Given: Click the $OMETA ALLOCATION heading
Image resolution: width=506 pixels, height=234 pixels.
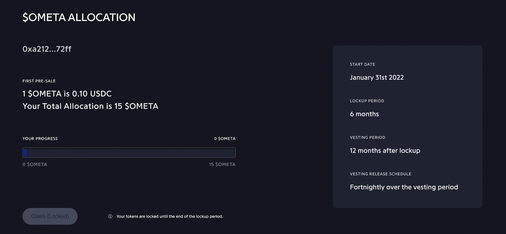Looking at the screenshot, I should pyautogui.click(x=79, y=17).
